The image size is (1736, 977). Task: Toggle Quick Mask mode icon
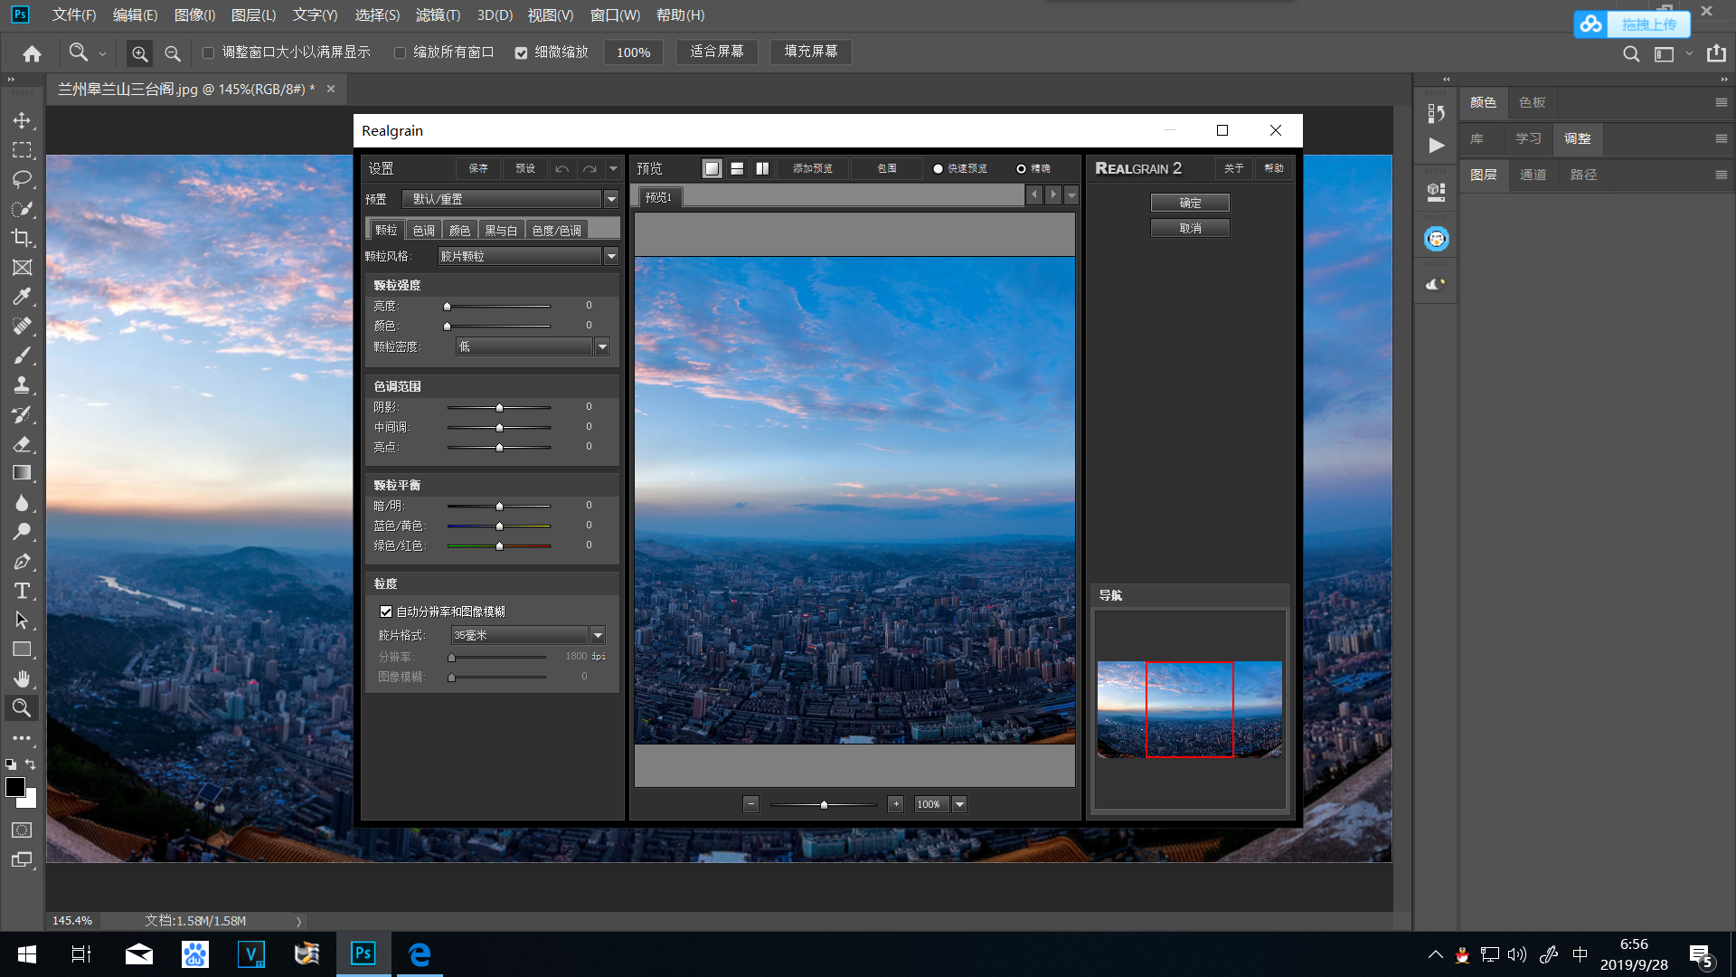pyautogui.click(x=22, y=830)
